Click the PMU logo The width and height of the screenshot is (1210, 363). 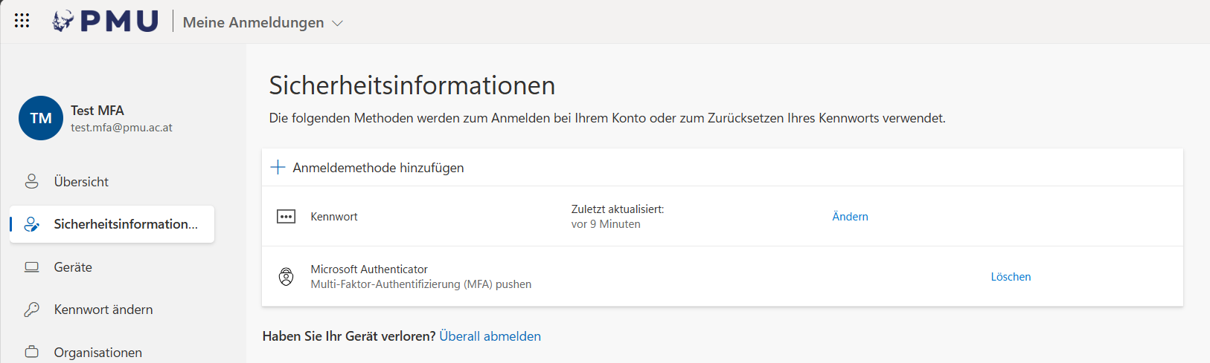pos(106,22)
